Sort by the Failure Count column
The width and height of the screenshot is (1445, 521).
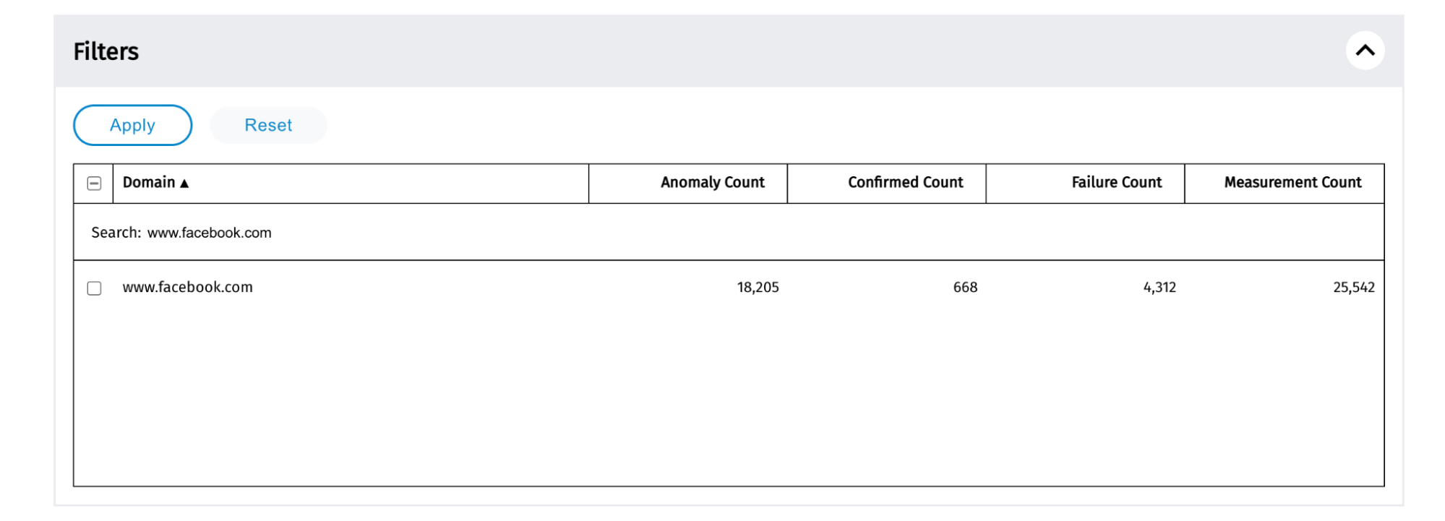coord(1116,183)
